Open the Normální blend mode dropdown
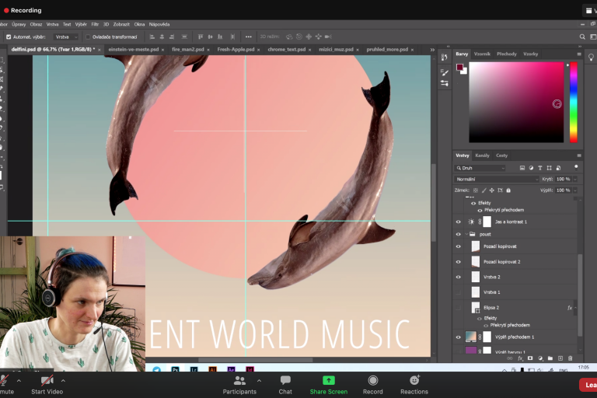Viewport: 597px width, 398px height. click(497, 179)
